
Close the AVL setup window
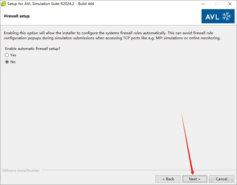[x=230, y=4]
